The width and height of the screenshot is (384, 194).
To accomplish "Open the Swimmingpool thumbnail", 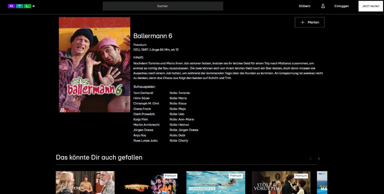I will (216, 183).
